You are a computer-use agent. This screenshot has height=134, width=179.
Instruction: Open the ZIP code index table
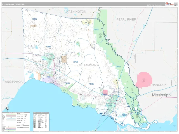(x=41, y=122)
